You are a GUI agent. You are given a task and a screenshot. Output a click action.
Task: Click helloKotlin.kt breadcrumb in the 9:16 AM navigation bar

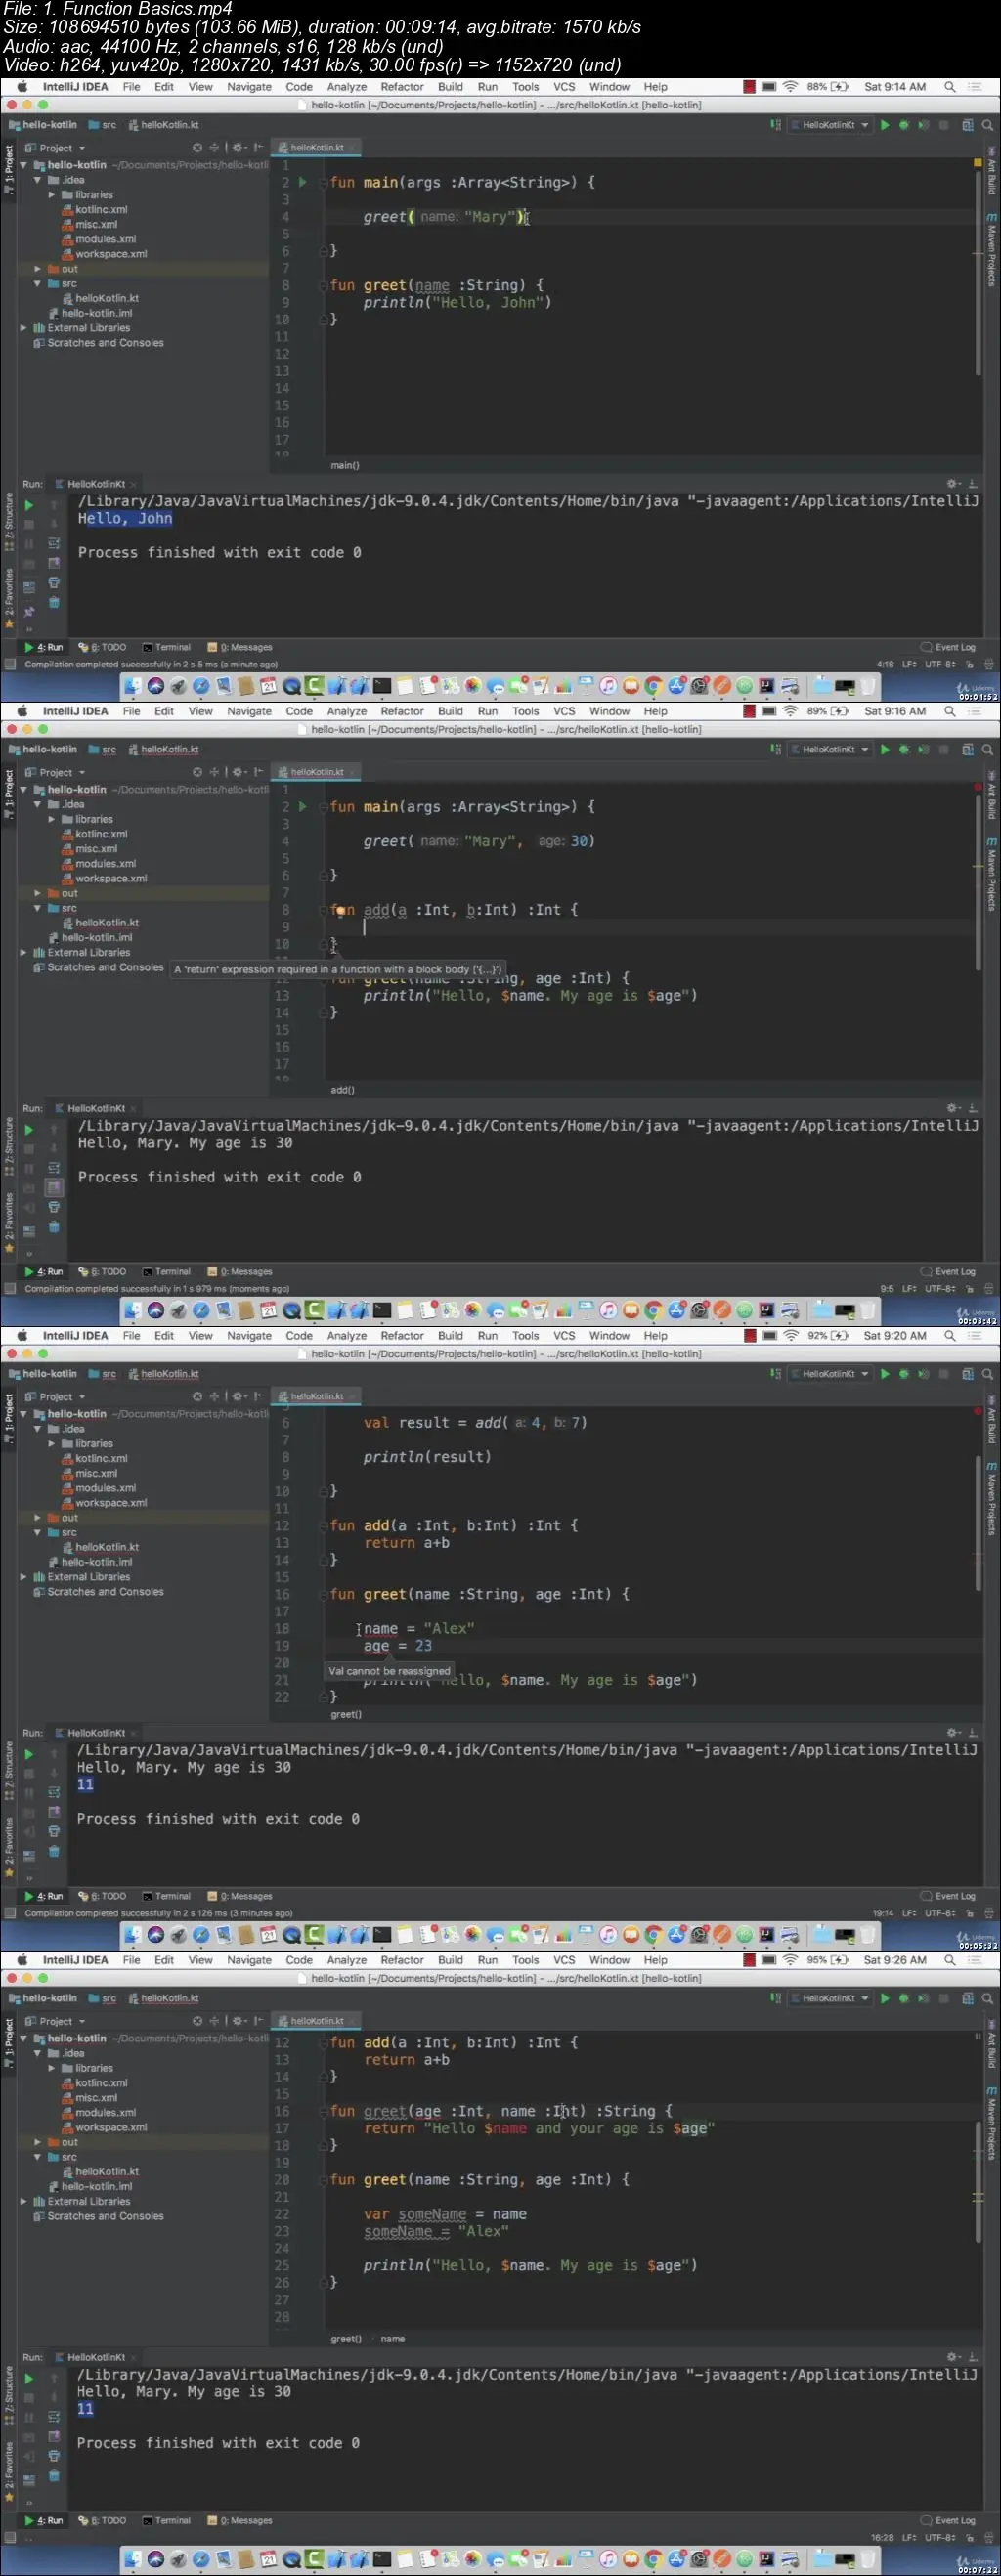click(164, 749)
